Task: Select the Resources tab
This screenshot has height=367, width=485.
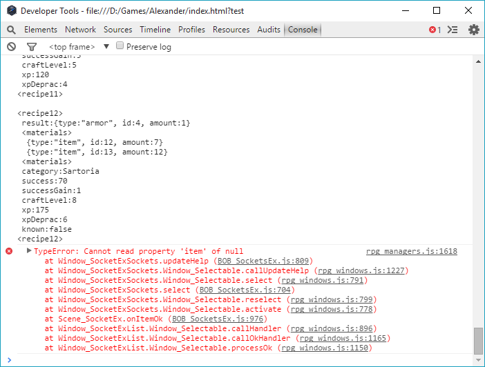Action: point(231,30)
